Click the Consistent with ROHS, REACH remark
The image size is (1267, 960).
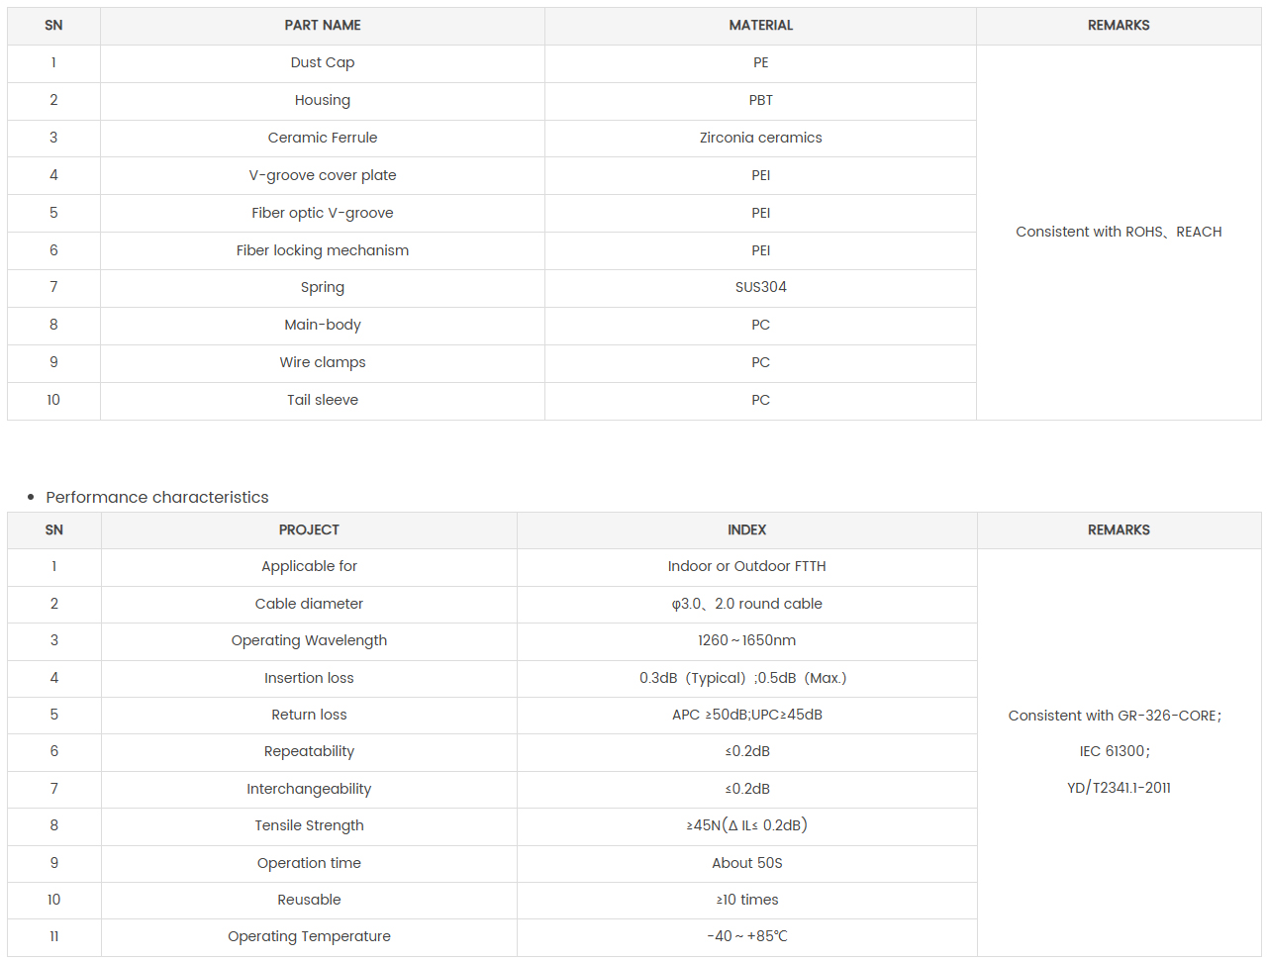coord(1119,232)
